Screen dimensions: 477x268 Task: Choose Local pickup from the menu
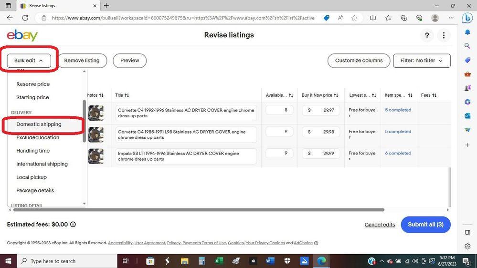32,177
